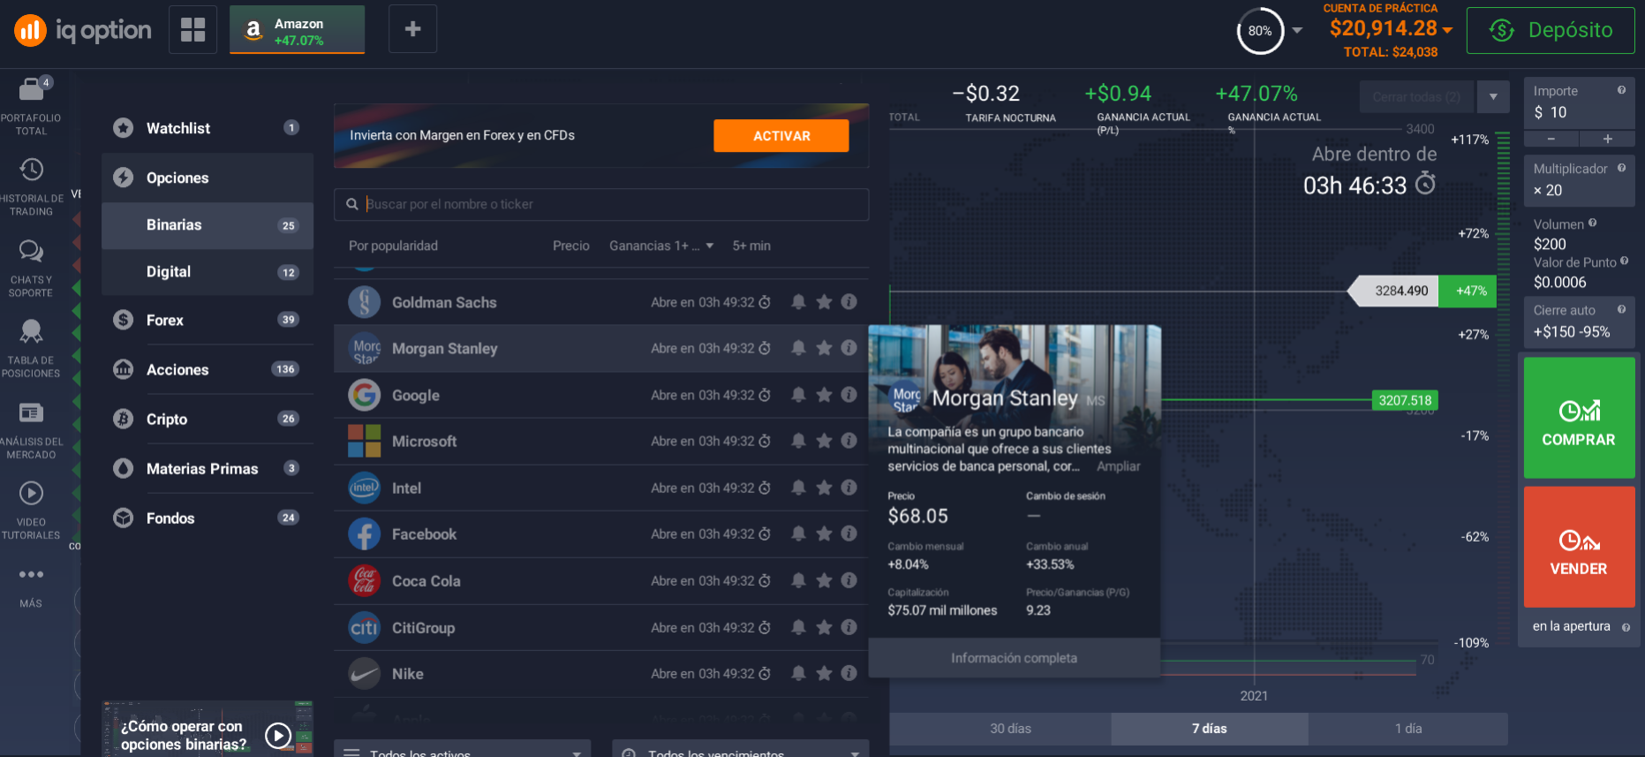Open info icon for Facebook
This screenshot has width=1645, height=757.
tap(849, 534)
